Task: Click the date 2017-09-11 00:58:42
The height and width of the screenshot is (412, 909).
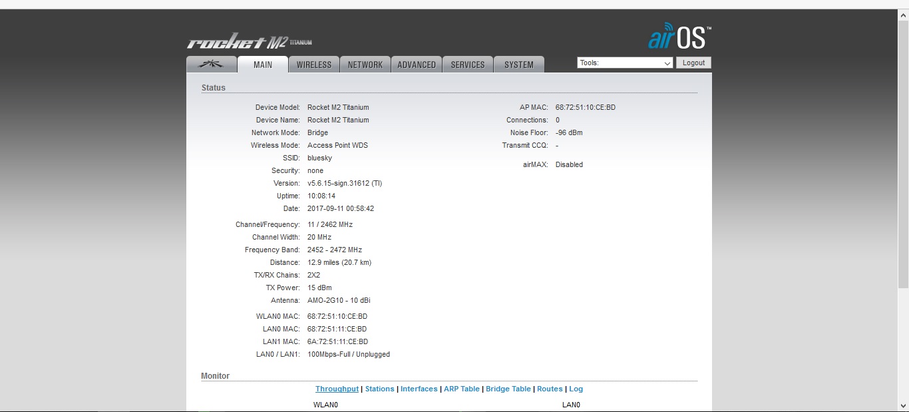Action: [x=341, y=208]
